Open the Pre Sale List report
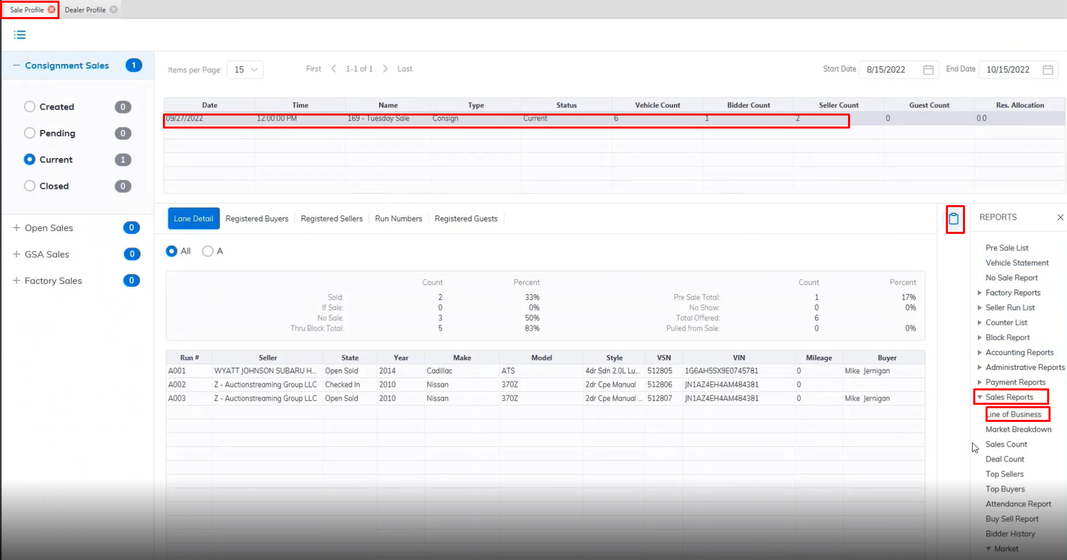This screenshot has height=560, width=1067. (1007, 248)
